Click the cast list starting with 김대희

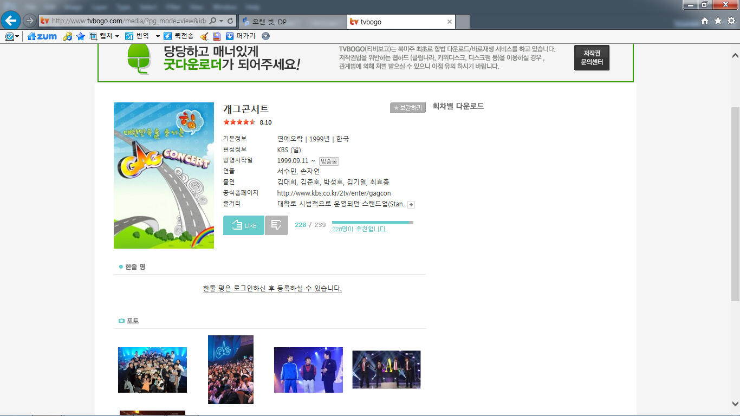point(333,182)
